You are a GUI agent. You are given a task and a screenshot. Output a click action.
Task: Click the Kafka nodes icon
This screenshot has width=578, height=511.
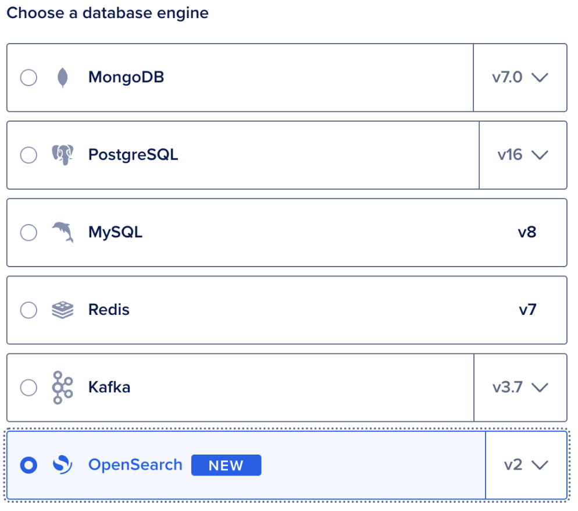(63, 388)
